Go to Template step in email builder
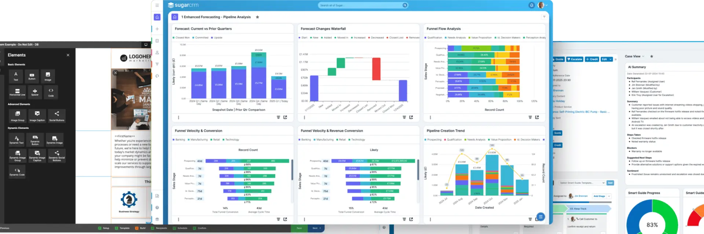704x234 pixels. click(122, 228)
